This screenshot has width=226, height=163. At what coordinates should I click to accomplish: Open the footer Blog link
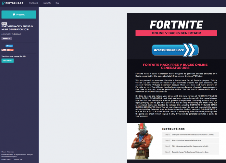[3, 152]
